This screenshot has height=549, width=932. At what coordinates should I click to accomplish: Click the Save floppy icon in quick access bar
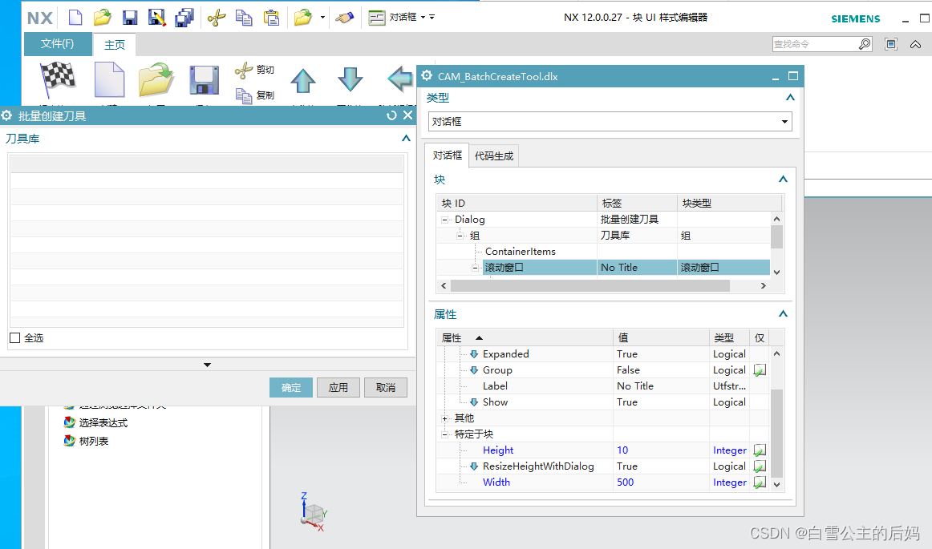coord(130,18)
